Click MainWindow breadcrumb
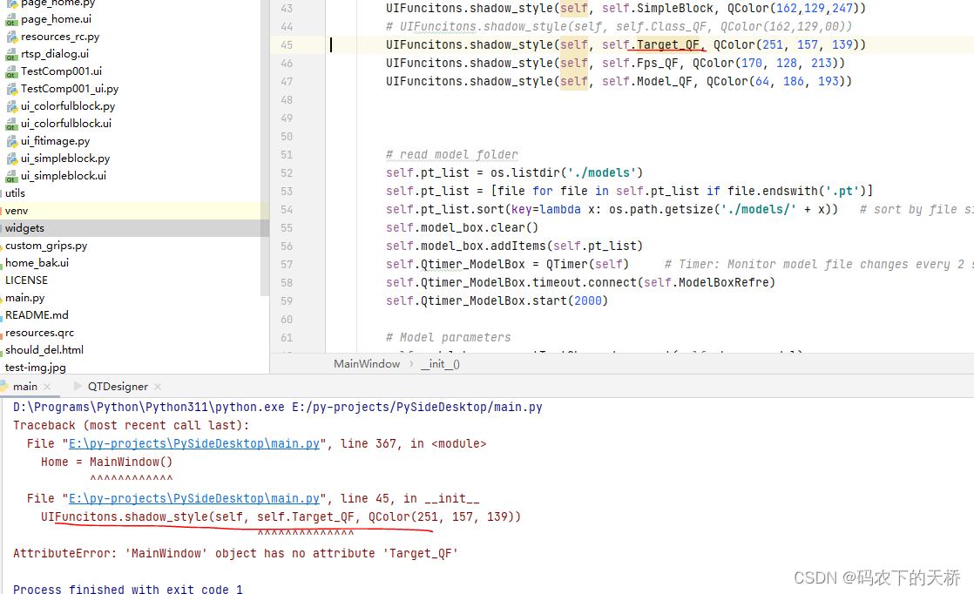This screenshot has width=974, height=594. tap(367, 364)
